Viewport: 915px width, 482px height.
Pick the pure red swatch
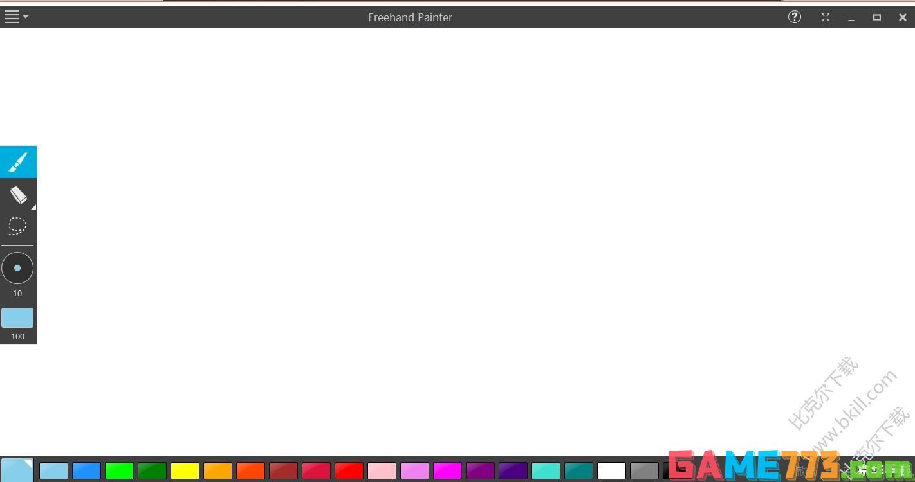point(349,471)
